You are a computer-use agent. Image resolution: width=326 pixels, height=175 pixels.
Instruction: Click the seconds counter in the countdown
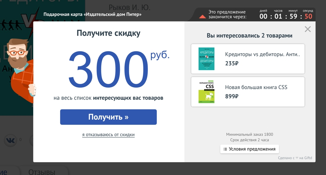tap(308, 17)
